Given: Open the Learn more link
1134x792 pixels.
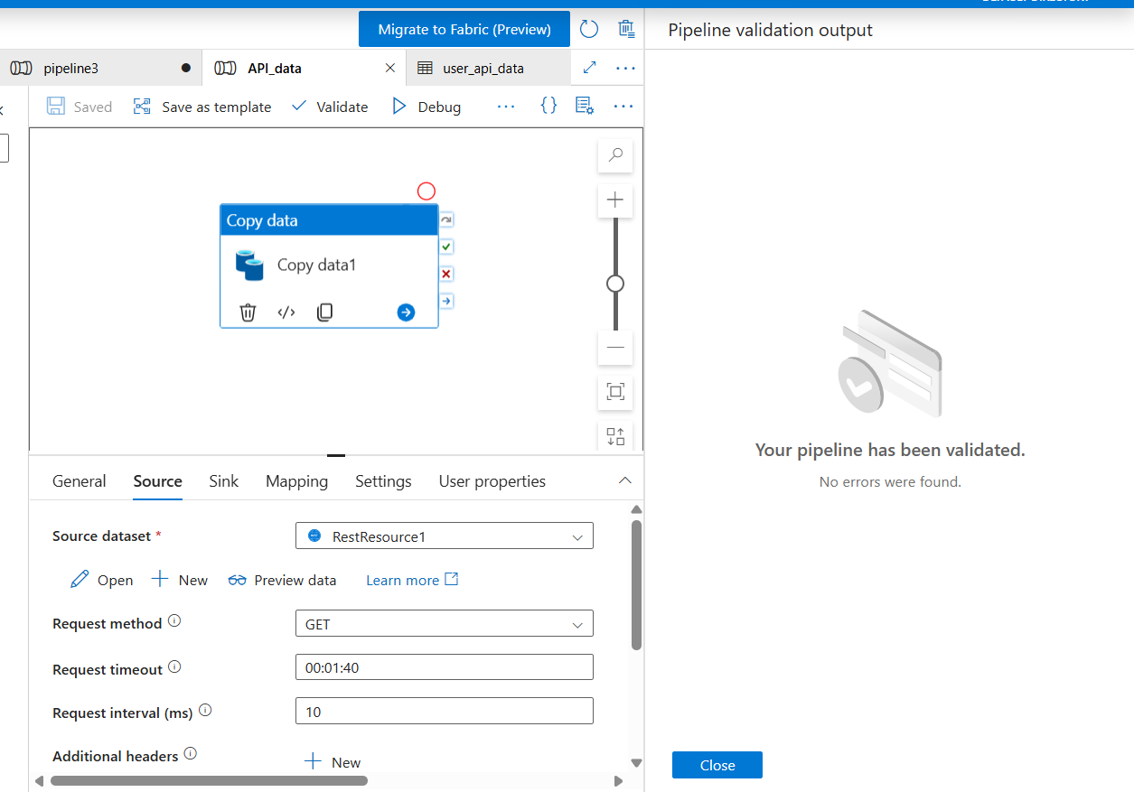Looking at the screenshot, I should click(x=412, y=580).
